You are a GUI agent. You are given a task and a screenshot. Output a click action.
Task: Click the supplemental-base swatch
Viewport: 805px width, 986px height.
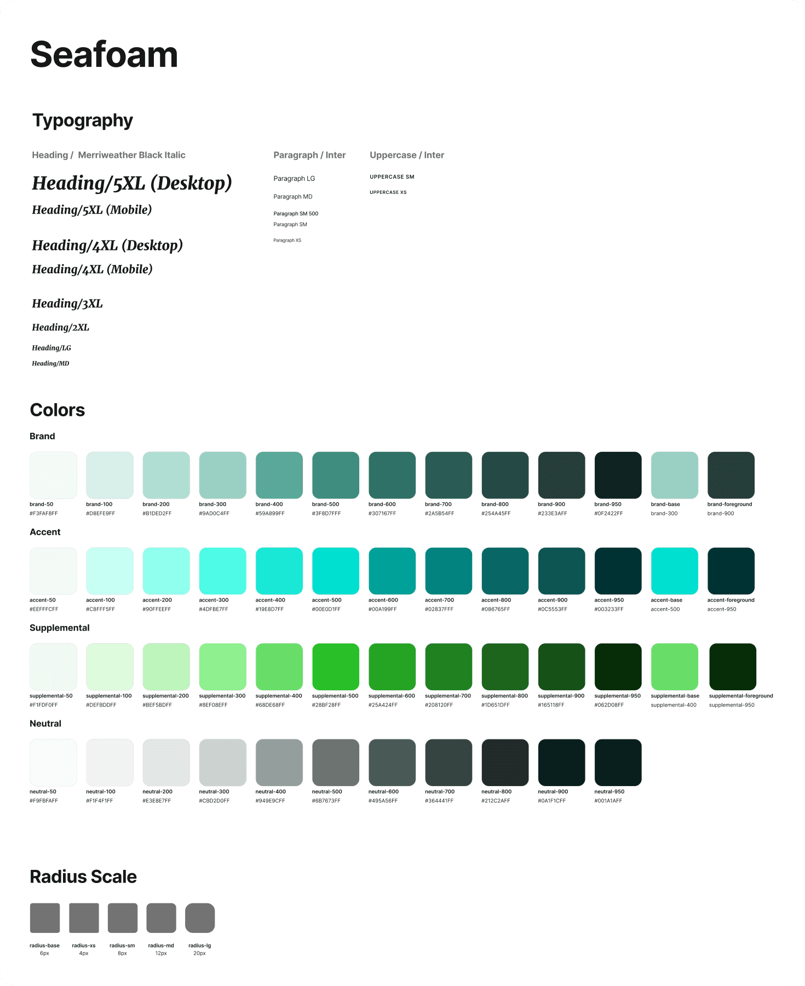click(675, 667)
